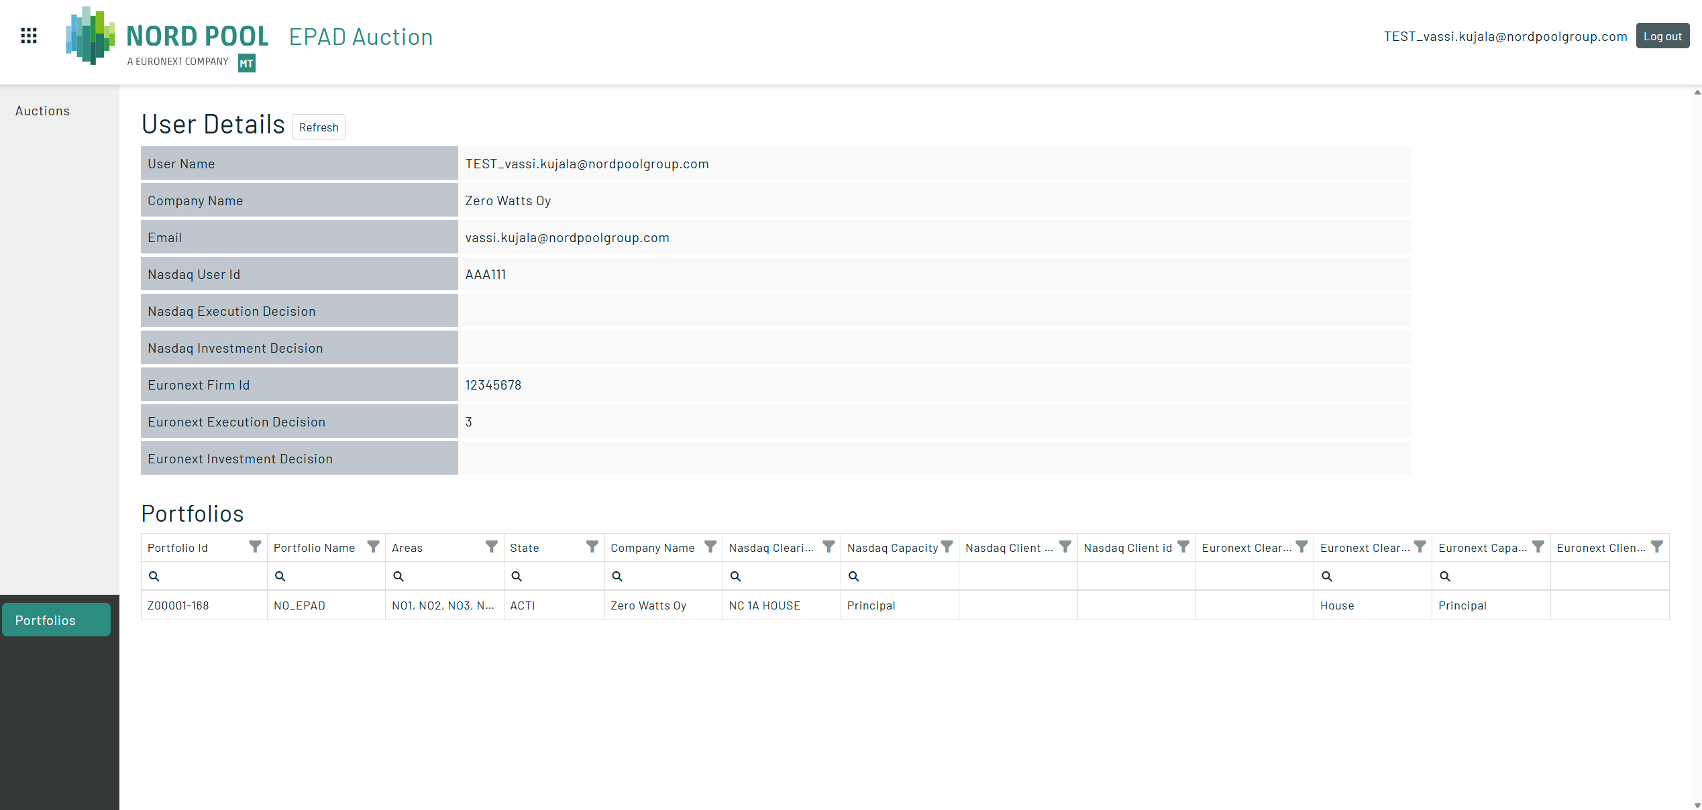Open filter on Euronext Capa... column
1702x810 pixels.
click(1538, 547)
